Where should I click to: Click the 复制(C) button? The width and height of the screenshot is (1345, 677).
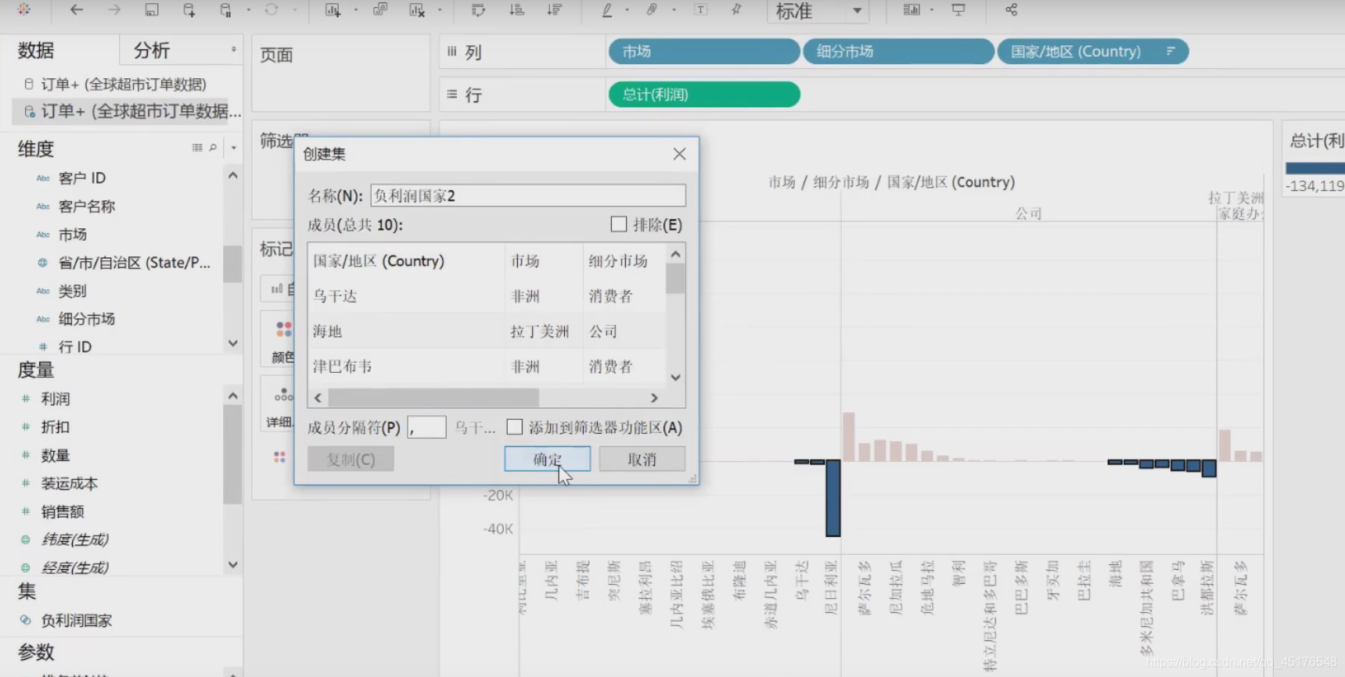point(351,459)
